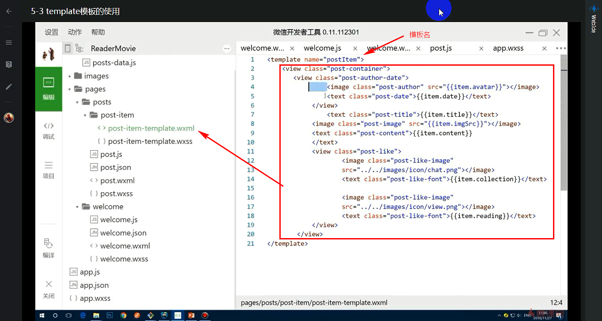Click 关闭 (close) project in the sidebar
Screen dimensions: 602x321
tap(49, 289)
